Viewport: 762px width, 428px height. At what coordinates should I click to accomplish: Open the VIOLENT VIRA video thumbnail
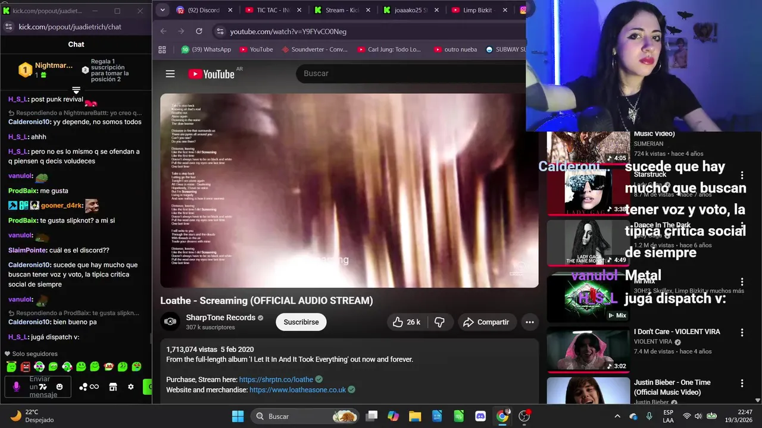588,350
